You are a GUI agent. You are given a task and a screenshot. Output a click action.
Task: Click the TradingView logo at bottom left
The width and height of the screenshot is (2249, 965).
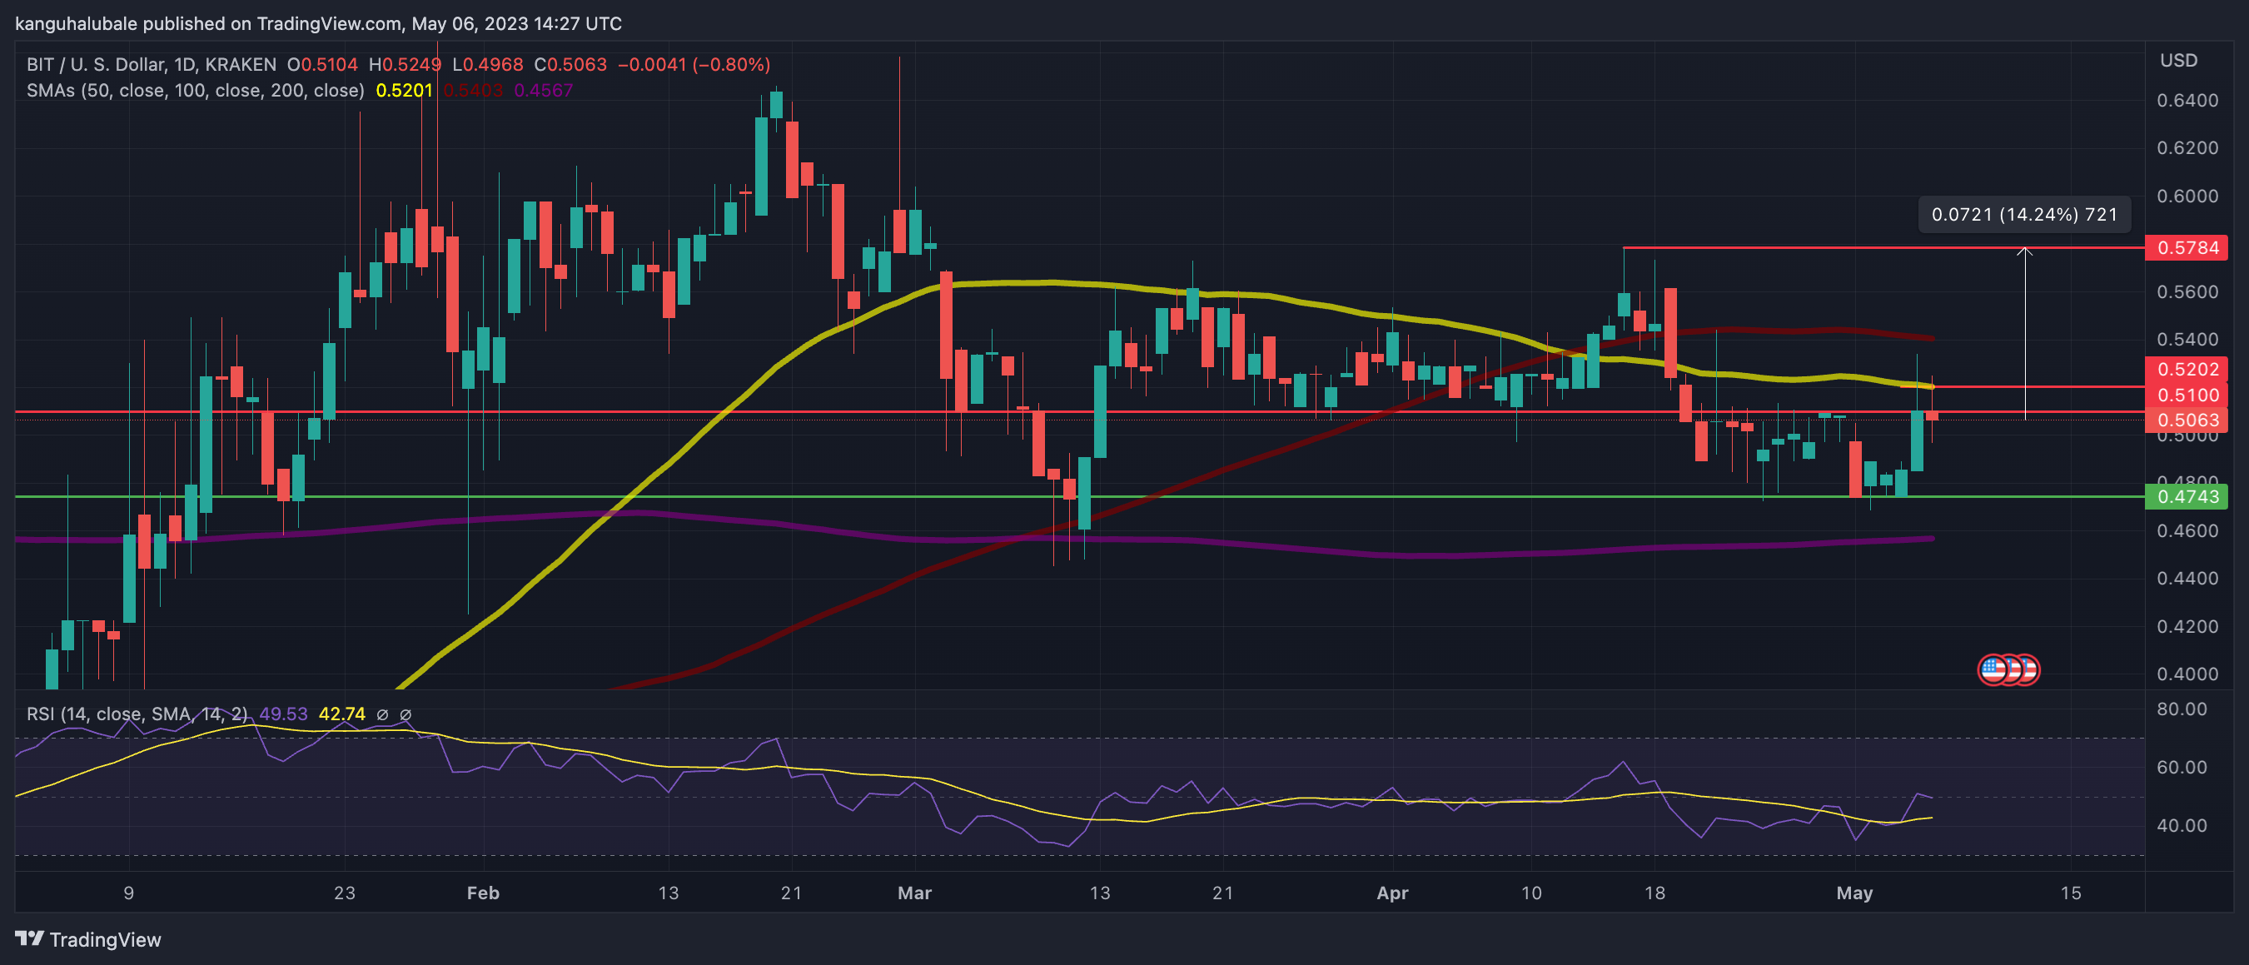click(x=88, y=940)
